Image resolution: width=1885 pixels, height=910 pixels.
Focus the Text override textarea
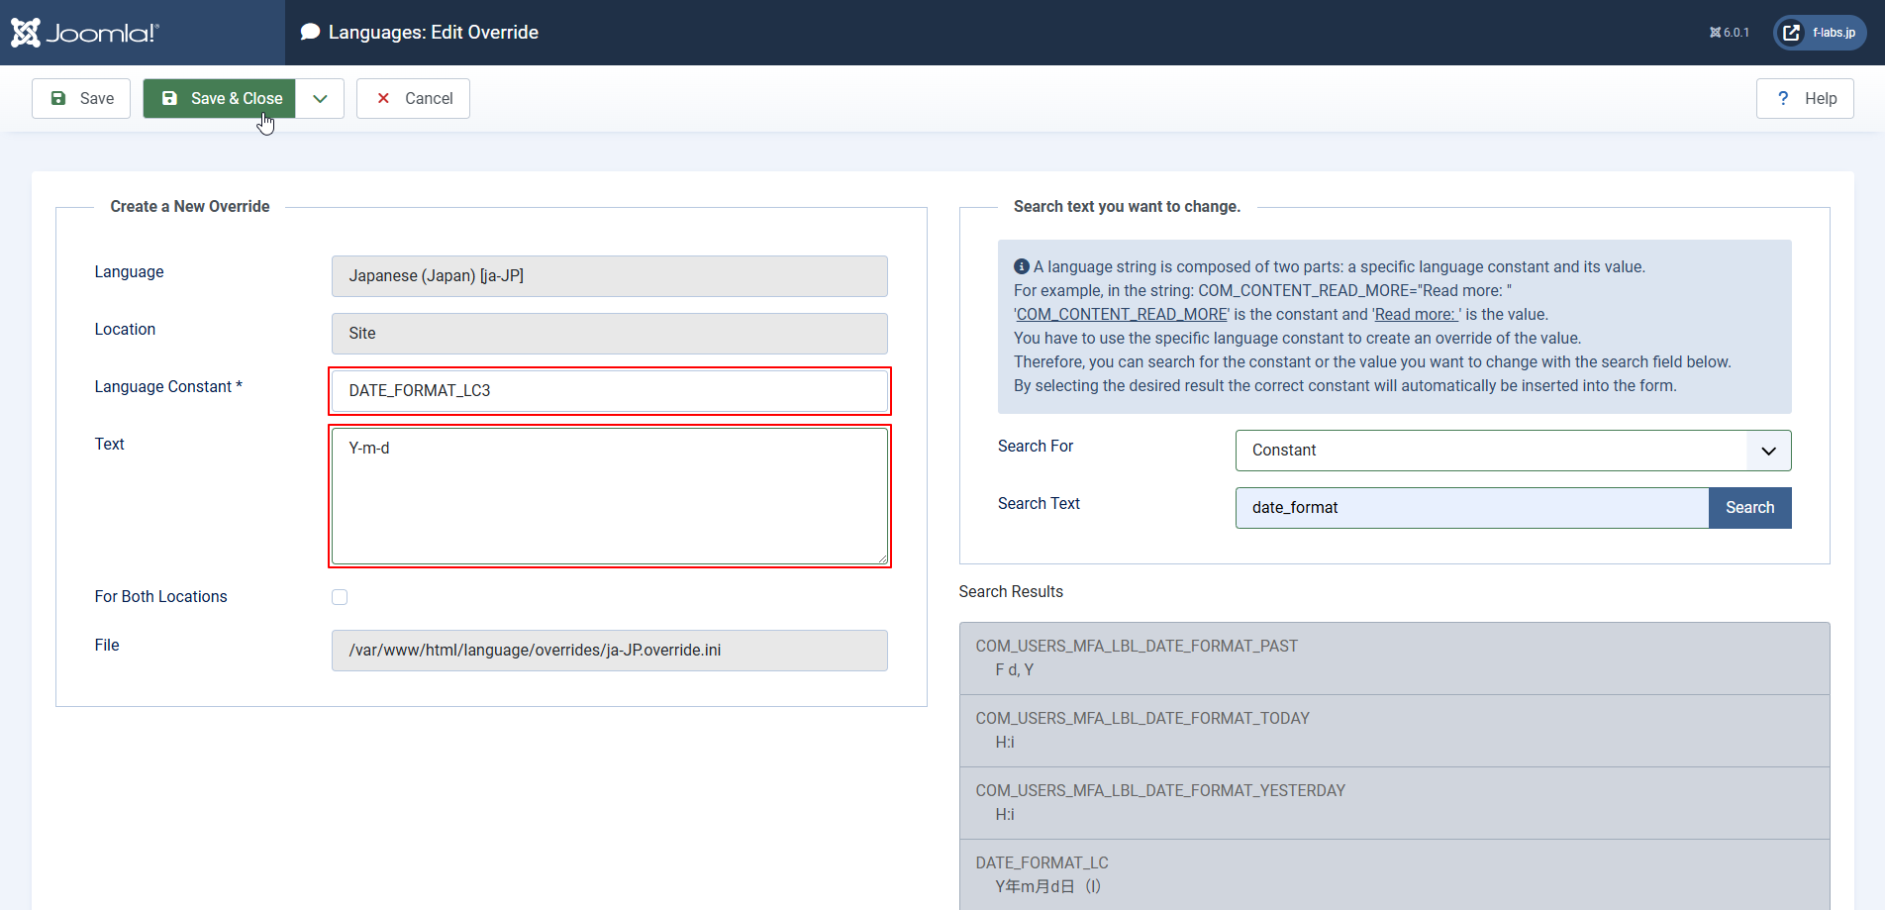coord(609,495)
